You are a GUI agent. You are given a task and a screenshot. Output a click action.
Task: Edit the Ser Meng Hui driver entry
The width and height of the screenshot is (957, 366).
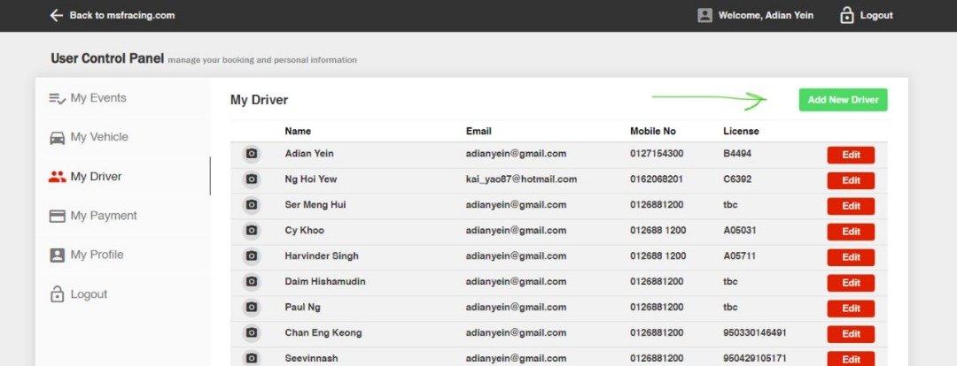point(851,206)
